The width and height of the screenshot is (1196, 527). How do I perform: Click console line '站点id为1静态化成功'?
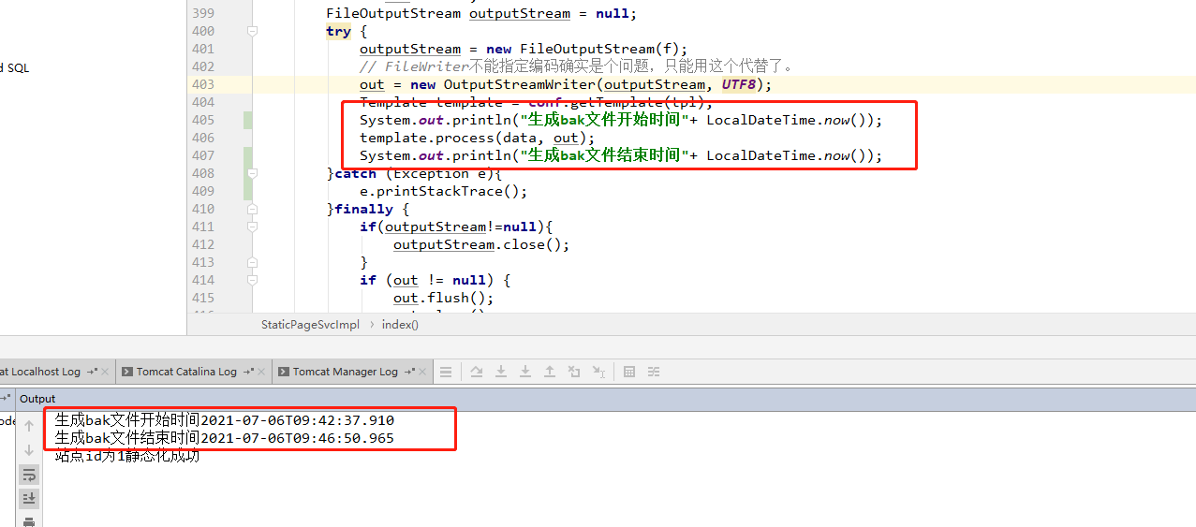coord(127,456)
